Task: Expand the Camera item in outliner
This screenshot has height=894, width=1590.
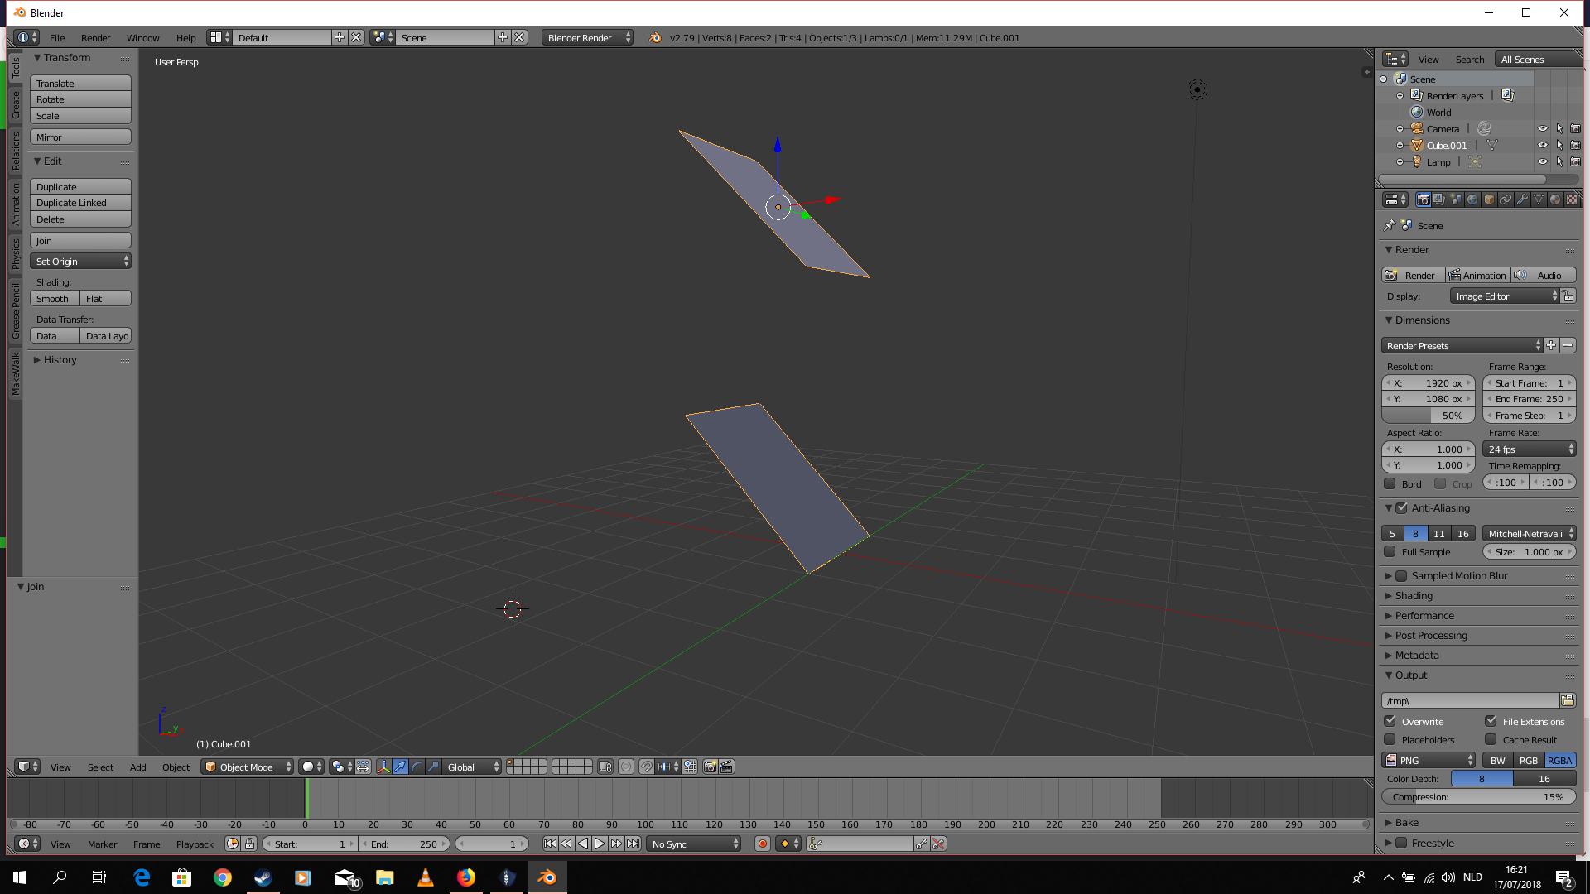Action: pos(1400,129)
